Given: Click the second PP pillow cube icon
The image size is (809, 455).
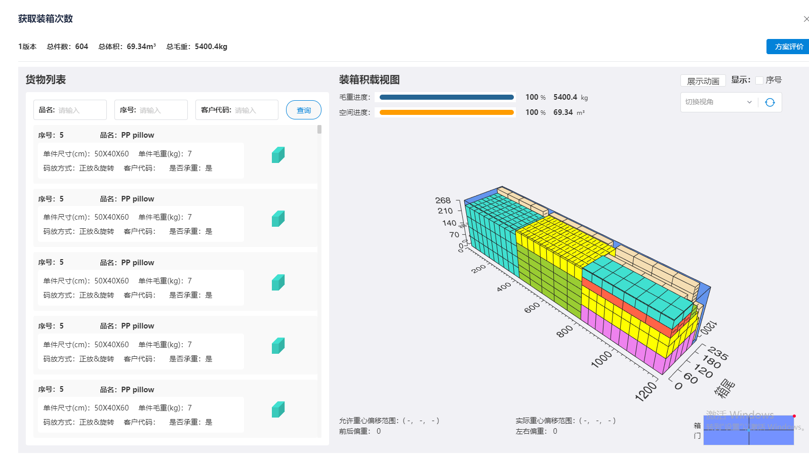Looking at the screenshot, I should tap(278, 219).
